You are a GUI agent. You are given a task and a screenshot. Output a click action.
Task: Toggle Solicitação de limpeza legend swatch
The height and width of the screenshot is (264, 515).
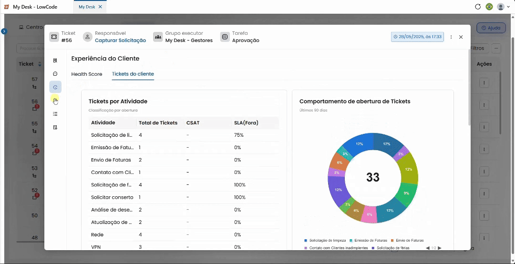pyautogui.click(x=306, y=240)
